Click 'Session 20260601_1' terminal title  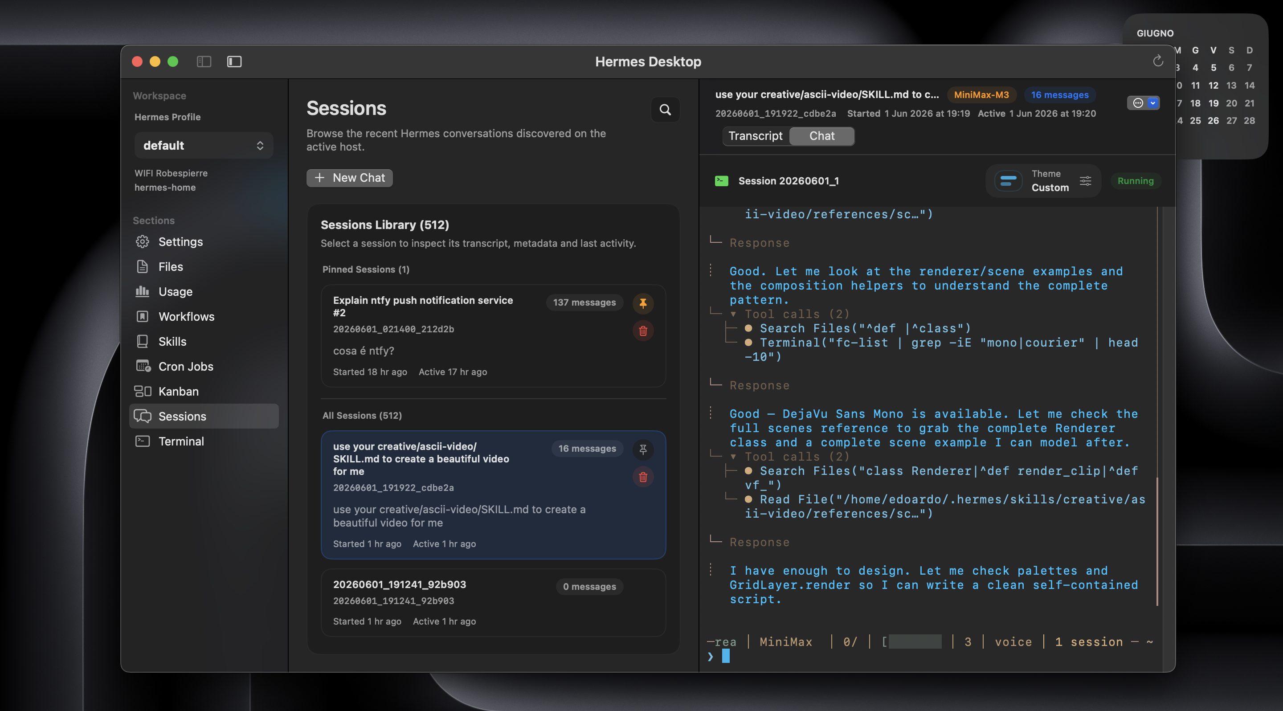pos(789,181)
